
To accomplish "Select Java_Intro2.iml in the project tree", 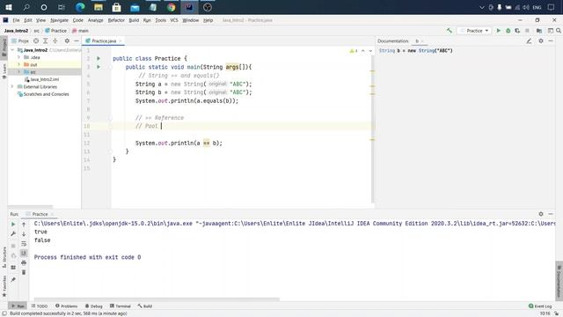I will coord(41,79).
